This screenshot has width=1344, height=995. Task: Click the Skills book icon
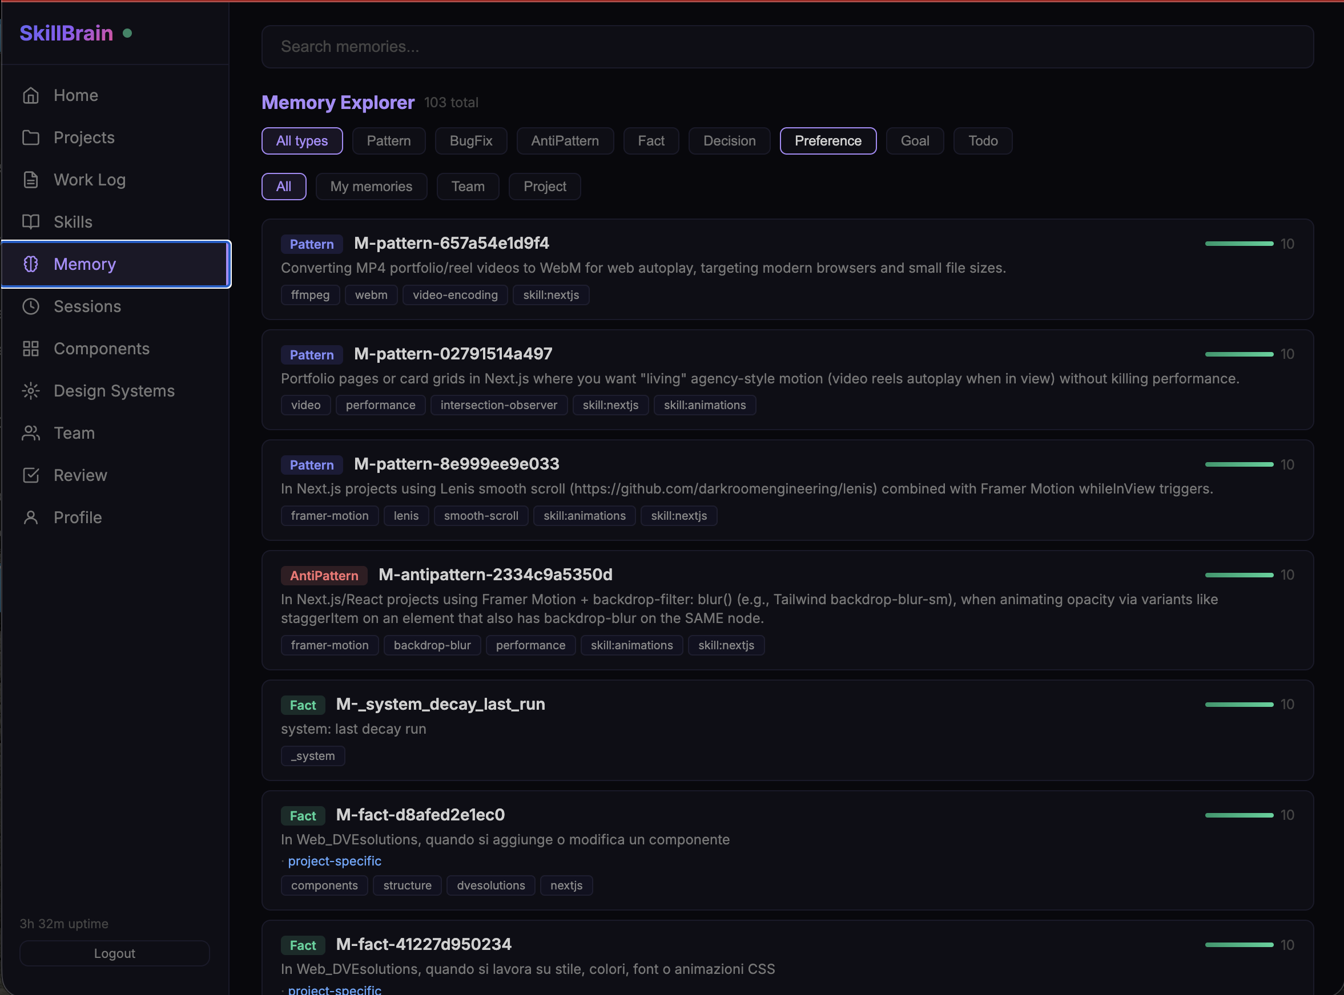tap(31, 221)
